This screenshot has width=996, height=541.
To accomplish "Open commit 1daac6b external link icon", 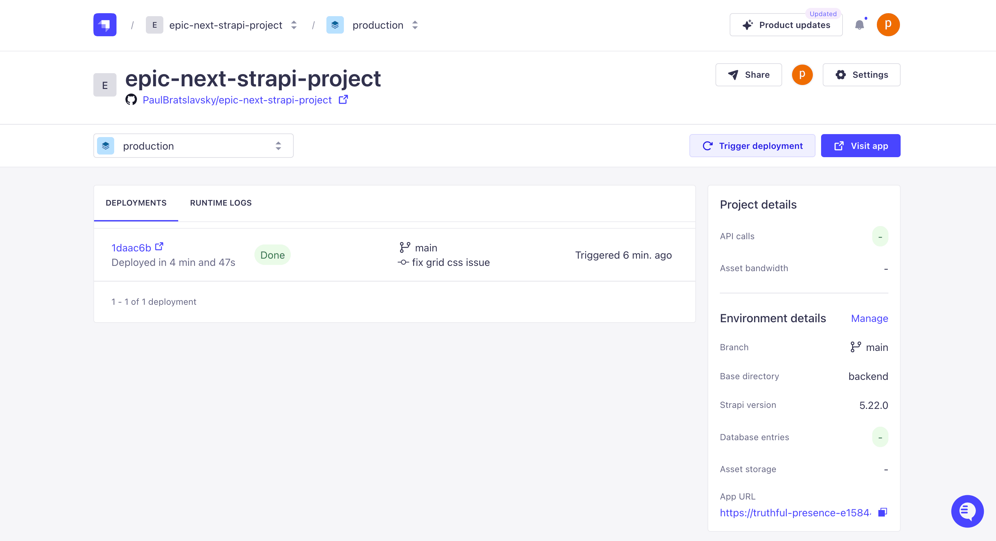I will (x=159, y=246).
